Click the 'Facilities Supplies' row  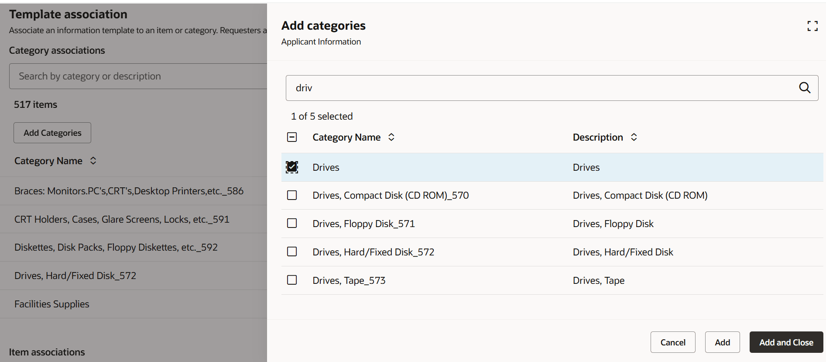[134, 304]
